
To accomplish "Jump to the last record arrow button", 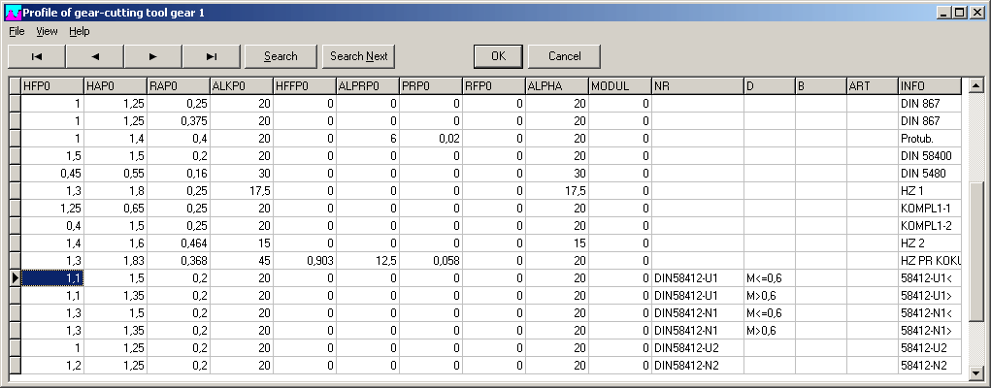I will coord(212,56).
